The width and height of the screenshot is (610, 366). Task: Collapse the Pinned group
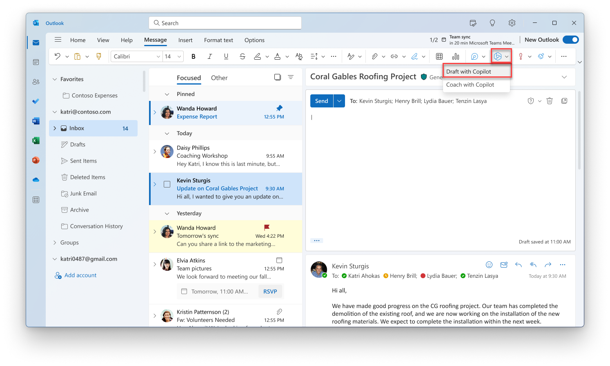[167, 94]
